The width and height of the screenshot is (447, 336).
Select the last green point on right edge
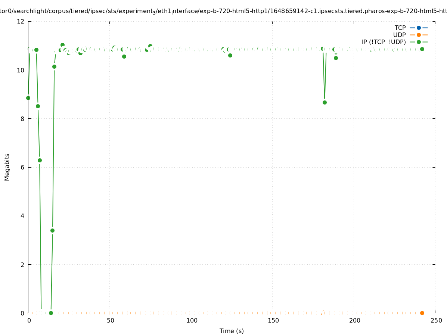(422, 49)
